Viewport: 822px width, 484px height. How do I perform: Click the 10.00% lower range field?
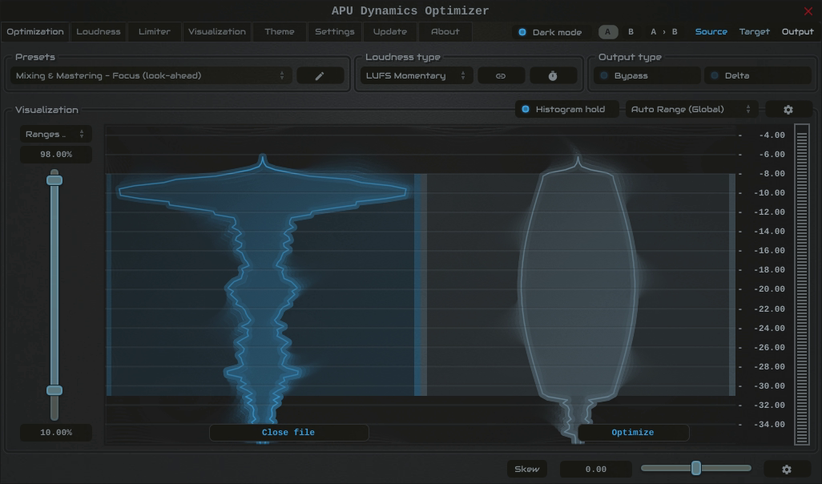point(56,433)
